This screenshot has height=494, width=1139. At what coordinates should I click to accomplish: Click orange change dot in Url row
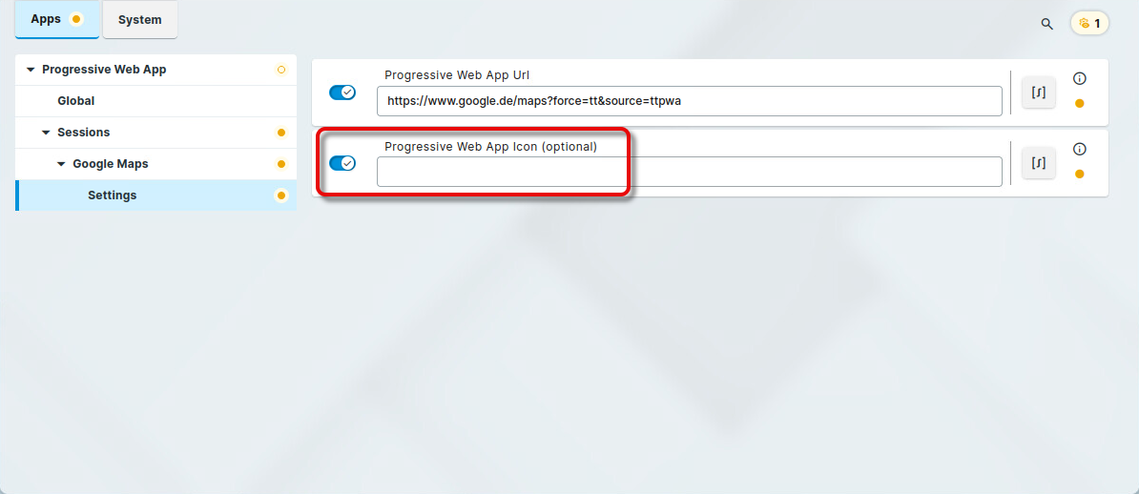tap(1080, 103)
